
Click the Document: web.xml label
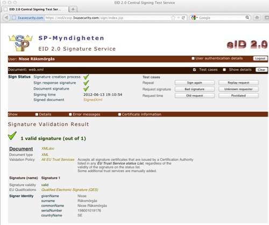click(x=26, y=70)
